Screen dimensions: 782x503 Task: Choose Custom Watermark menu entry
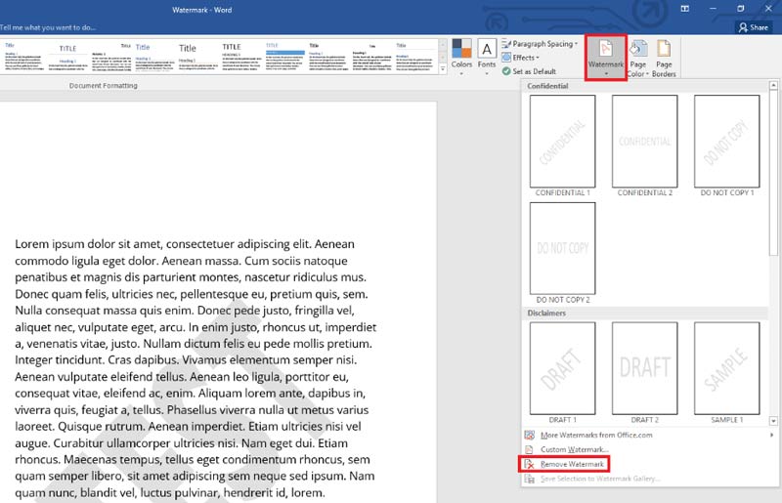pyautogui.click(x=649, y=449)
